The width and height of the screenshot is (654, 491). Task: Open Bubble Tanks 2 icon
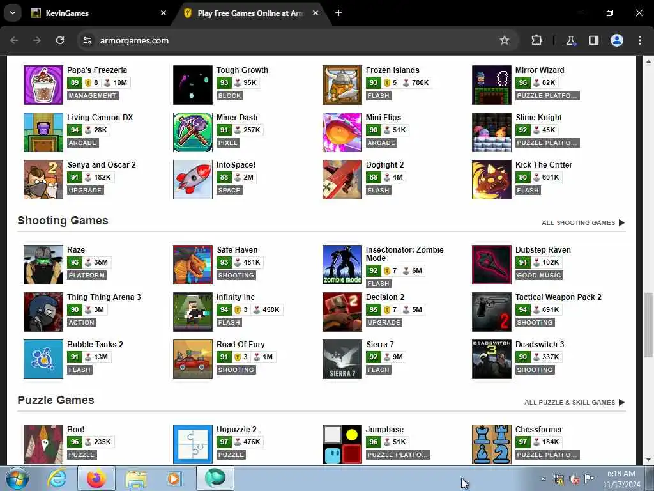pyautogui.click(x=43, y=359)
